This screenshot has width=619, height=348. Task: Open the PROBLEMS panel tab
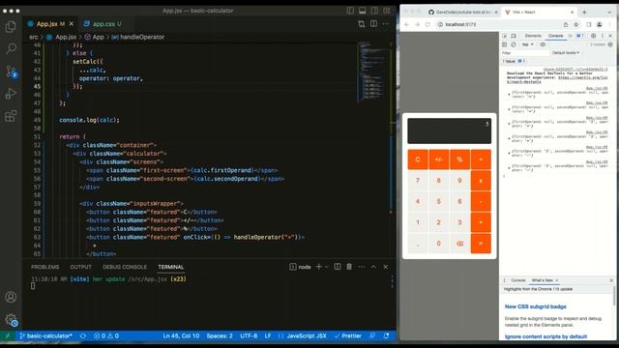45,267
